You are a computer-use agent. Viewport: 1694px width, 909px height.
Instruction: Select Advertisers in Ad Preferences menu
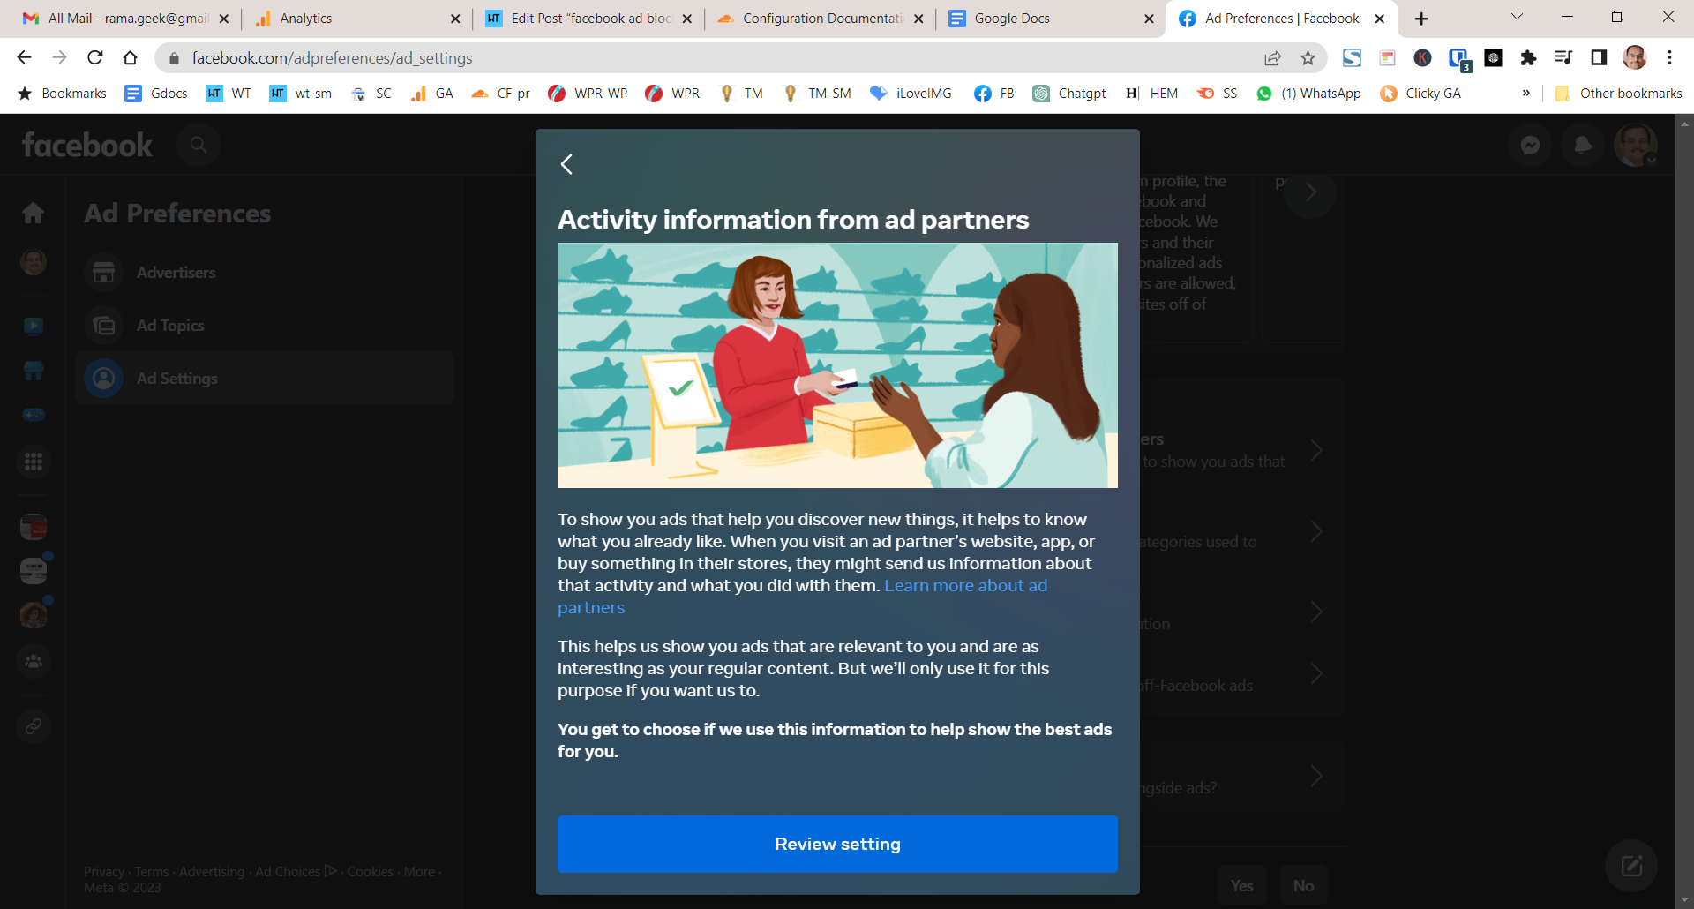265,273
